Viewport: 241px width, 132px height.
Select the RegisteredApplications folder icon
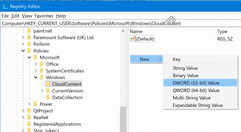click(29, 124)
